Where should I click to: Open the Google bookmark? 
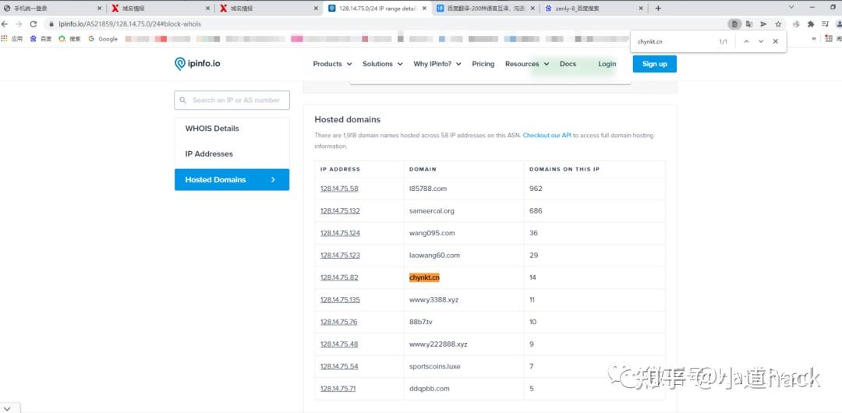click(103, 39)
